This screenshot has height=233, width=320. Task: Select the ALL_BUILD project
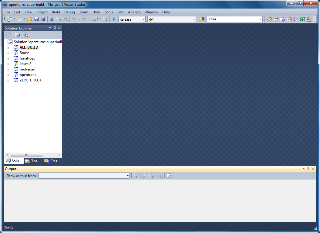[x=29, y=47]
